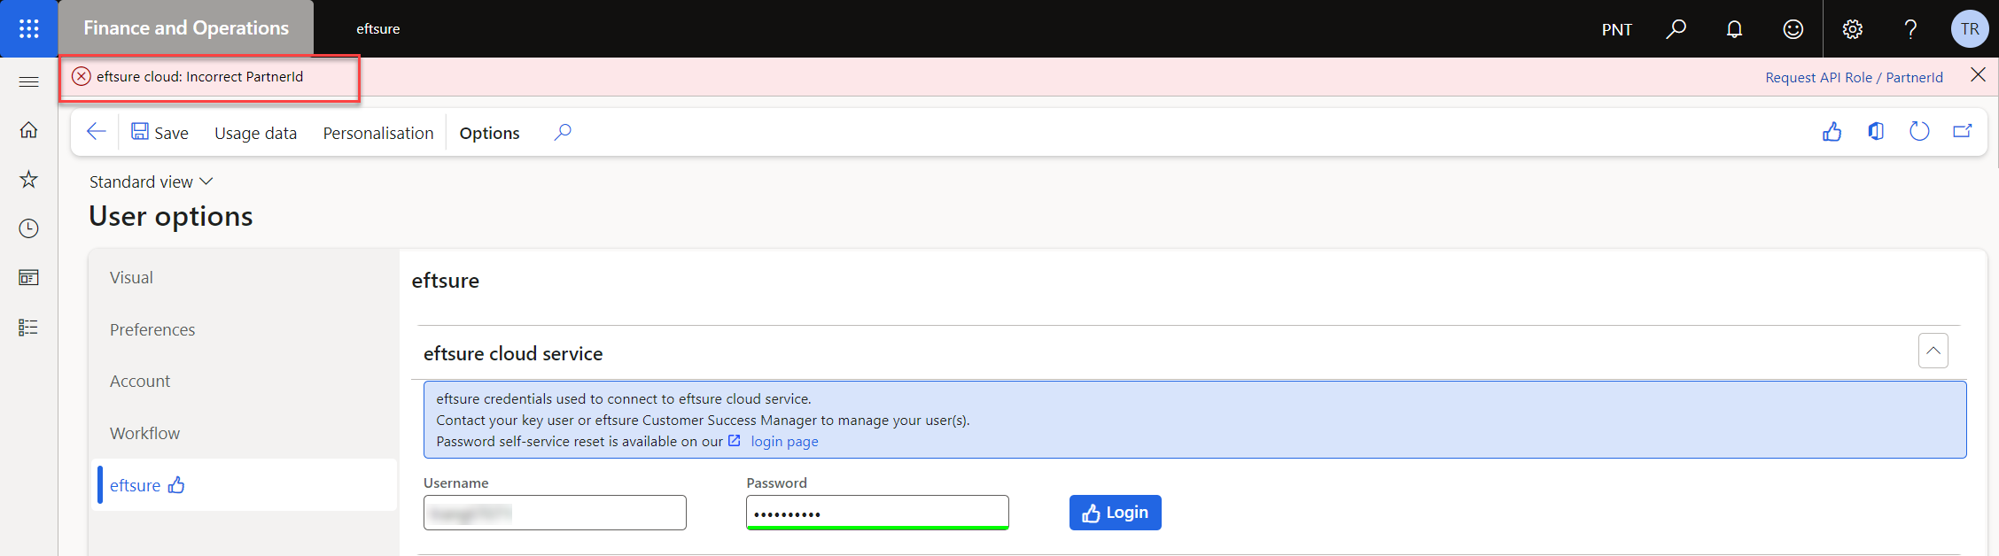Expand the Standard view dropdown
The image size is (1999, 556).
[x=152, y=181]
